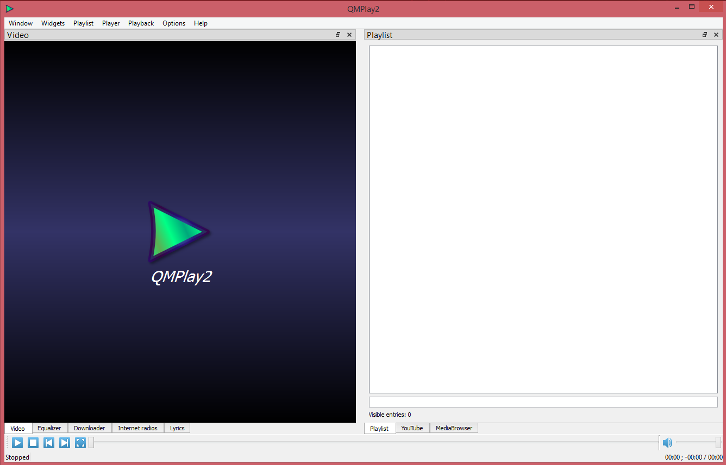Image resolution: width=726 pixels, height=465 pixels.
Task: Switch to the YouTube tab
Action: 412,428
